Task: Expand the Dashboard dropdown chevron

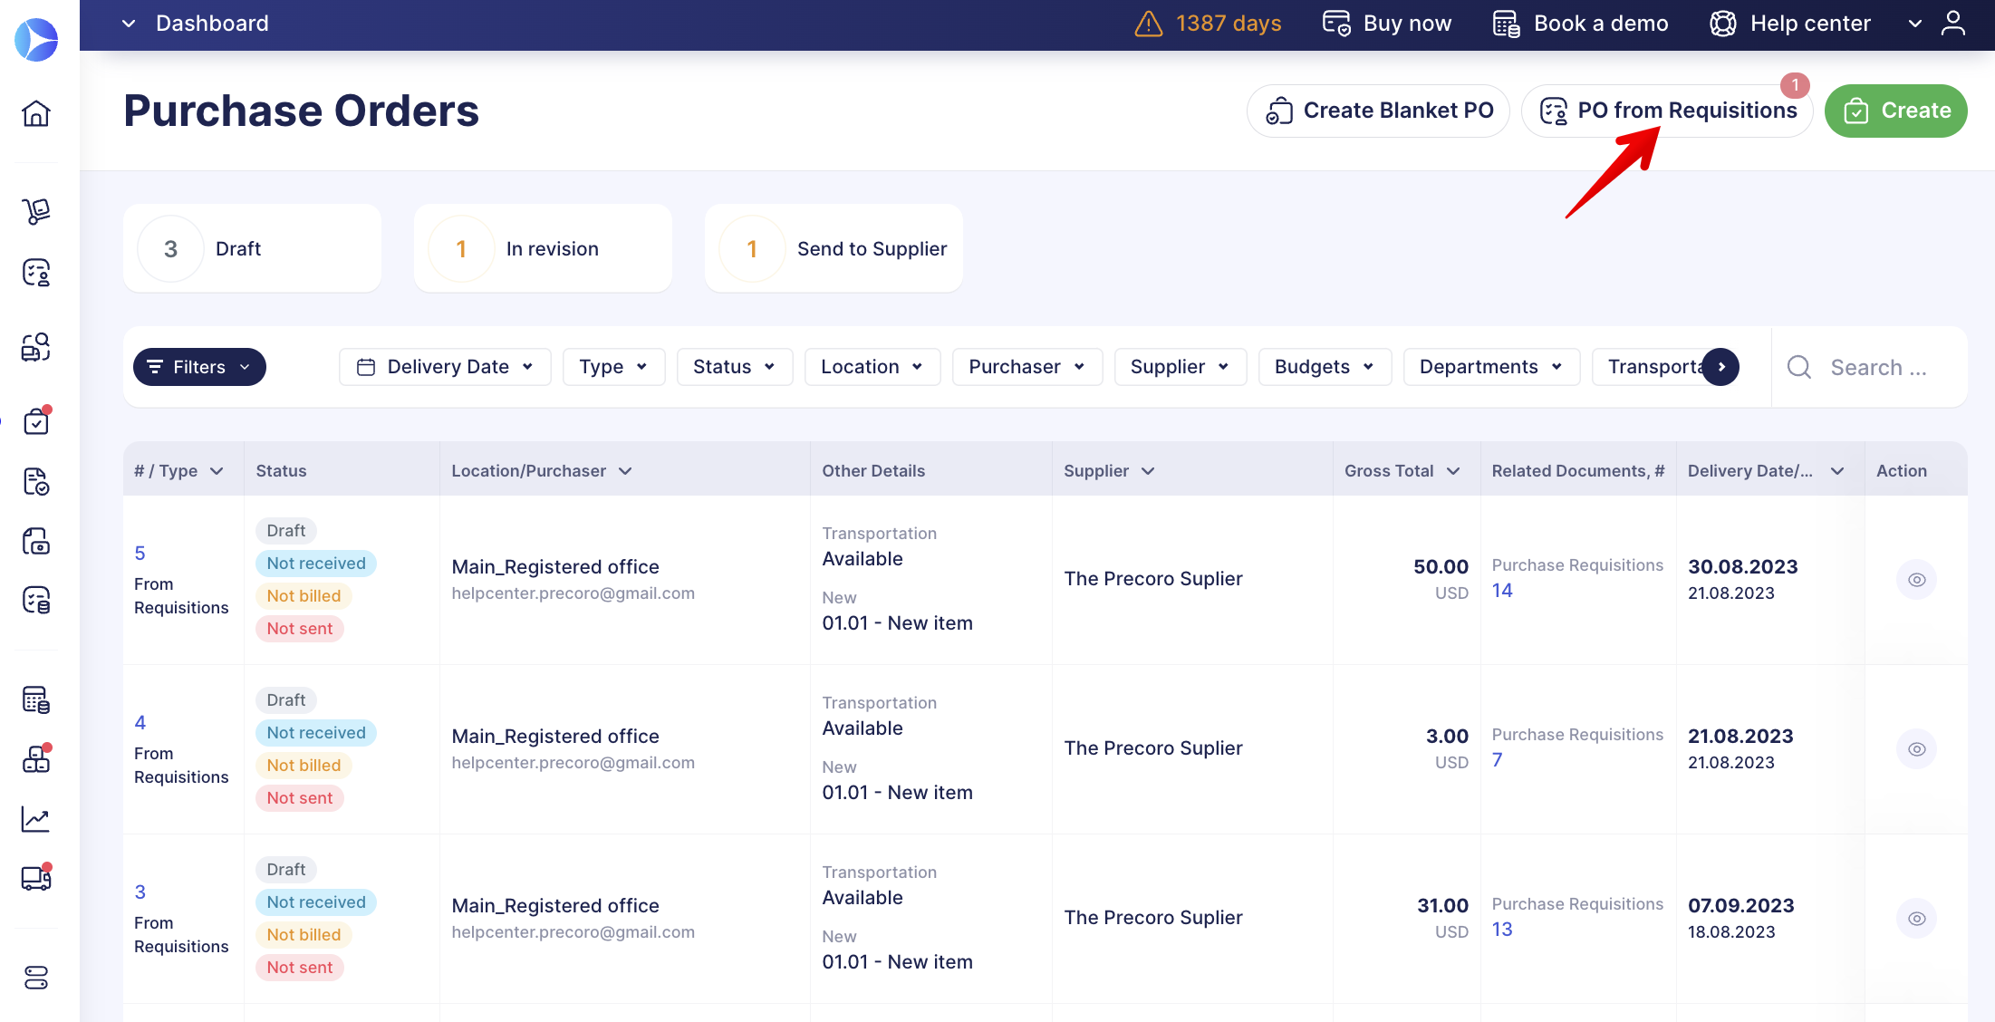Action: point(129,24)
